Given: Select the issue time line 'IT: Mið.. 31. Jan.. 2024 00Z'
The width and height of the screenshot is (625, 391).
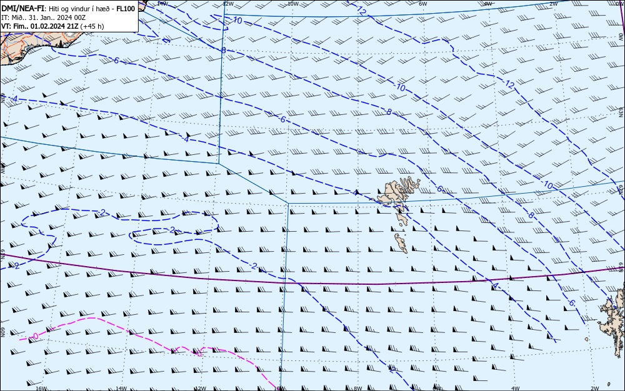Looking at the screenshot, I should point(44,17).
